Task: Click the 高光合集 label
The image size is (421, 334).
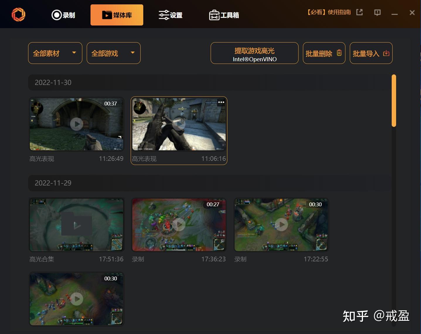Action: (x=42, y=259)
